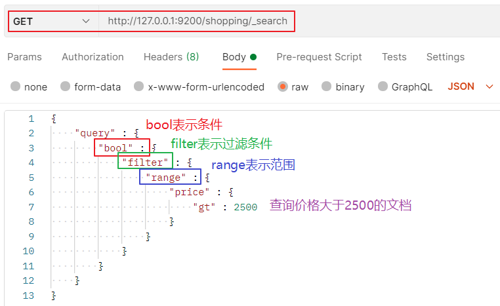Open the JSON format dropdown
Viewport: 500px width, 306px height.
tap(470, 86)
